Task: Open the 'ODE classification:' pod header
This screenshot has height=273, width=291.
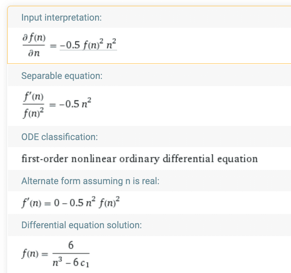Action: [x=59, y=137]
